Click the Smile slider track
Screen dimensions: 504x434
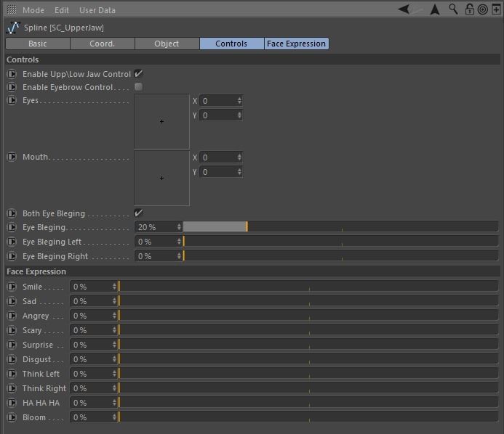[x=308, y=286]
